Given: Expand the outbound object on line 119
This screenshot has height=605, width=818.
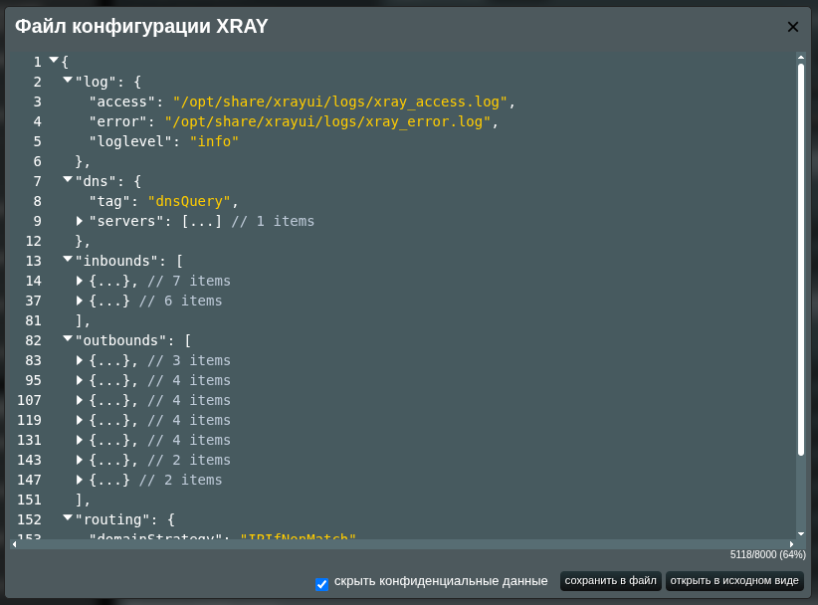Looking at the screenshot, I should 80,420.
